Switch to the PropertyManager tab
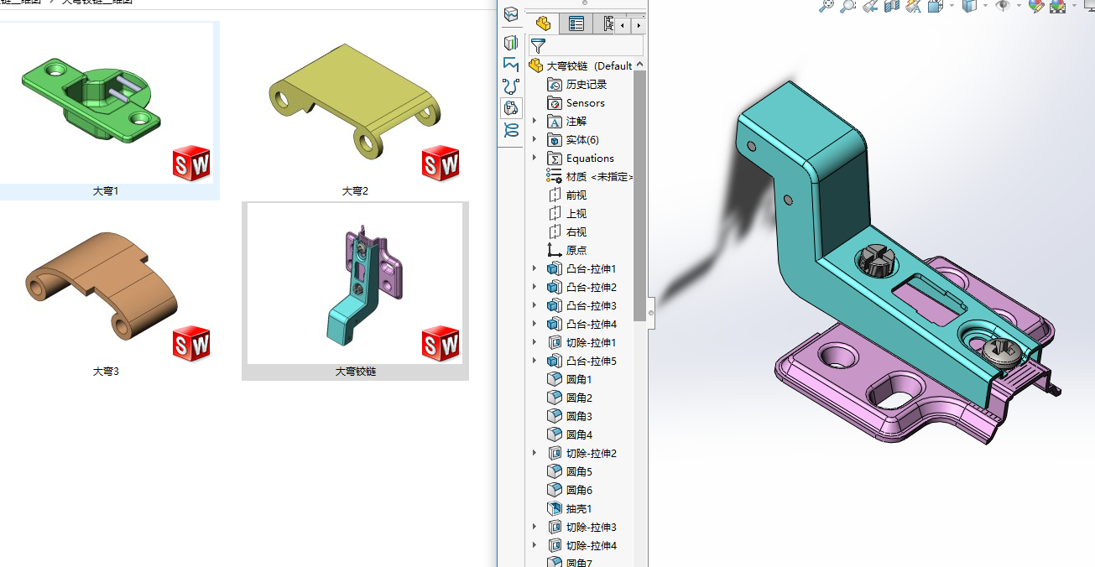This screenshot has width=1095, height=567. coord(576,23)
